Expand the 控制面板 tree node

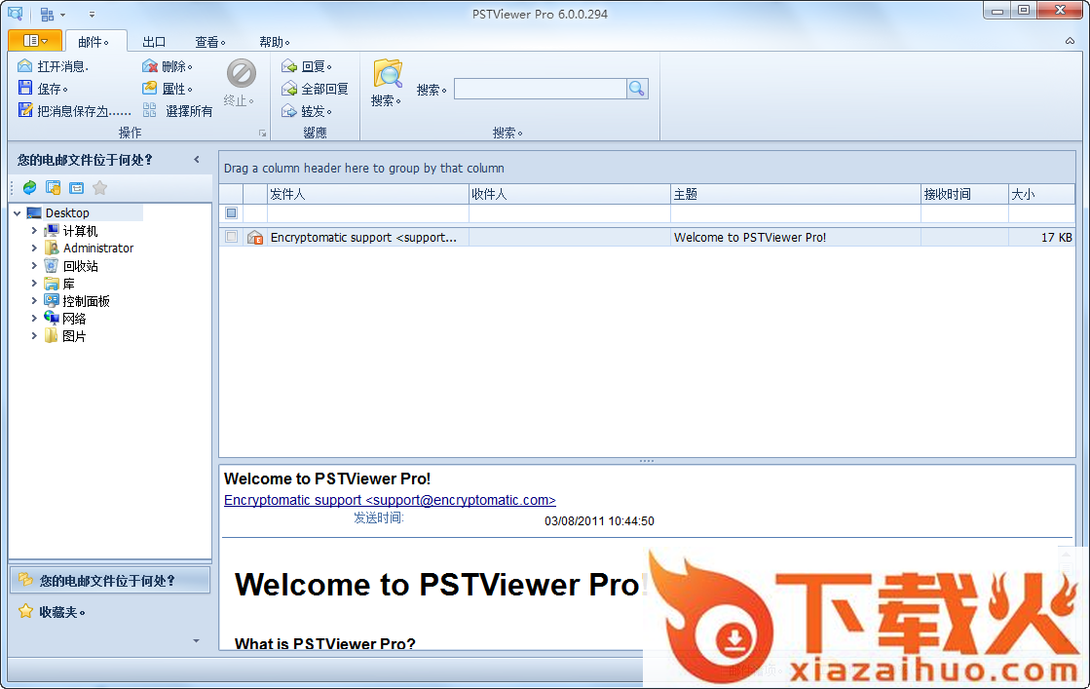click(x=34, y=300)
